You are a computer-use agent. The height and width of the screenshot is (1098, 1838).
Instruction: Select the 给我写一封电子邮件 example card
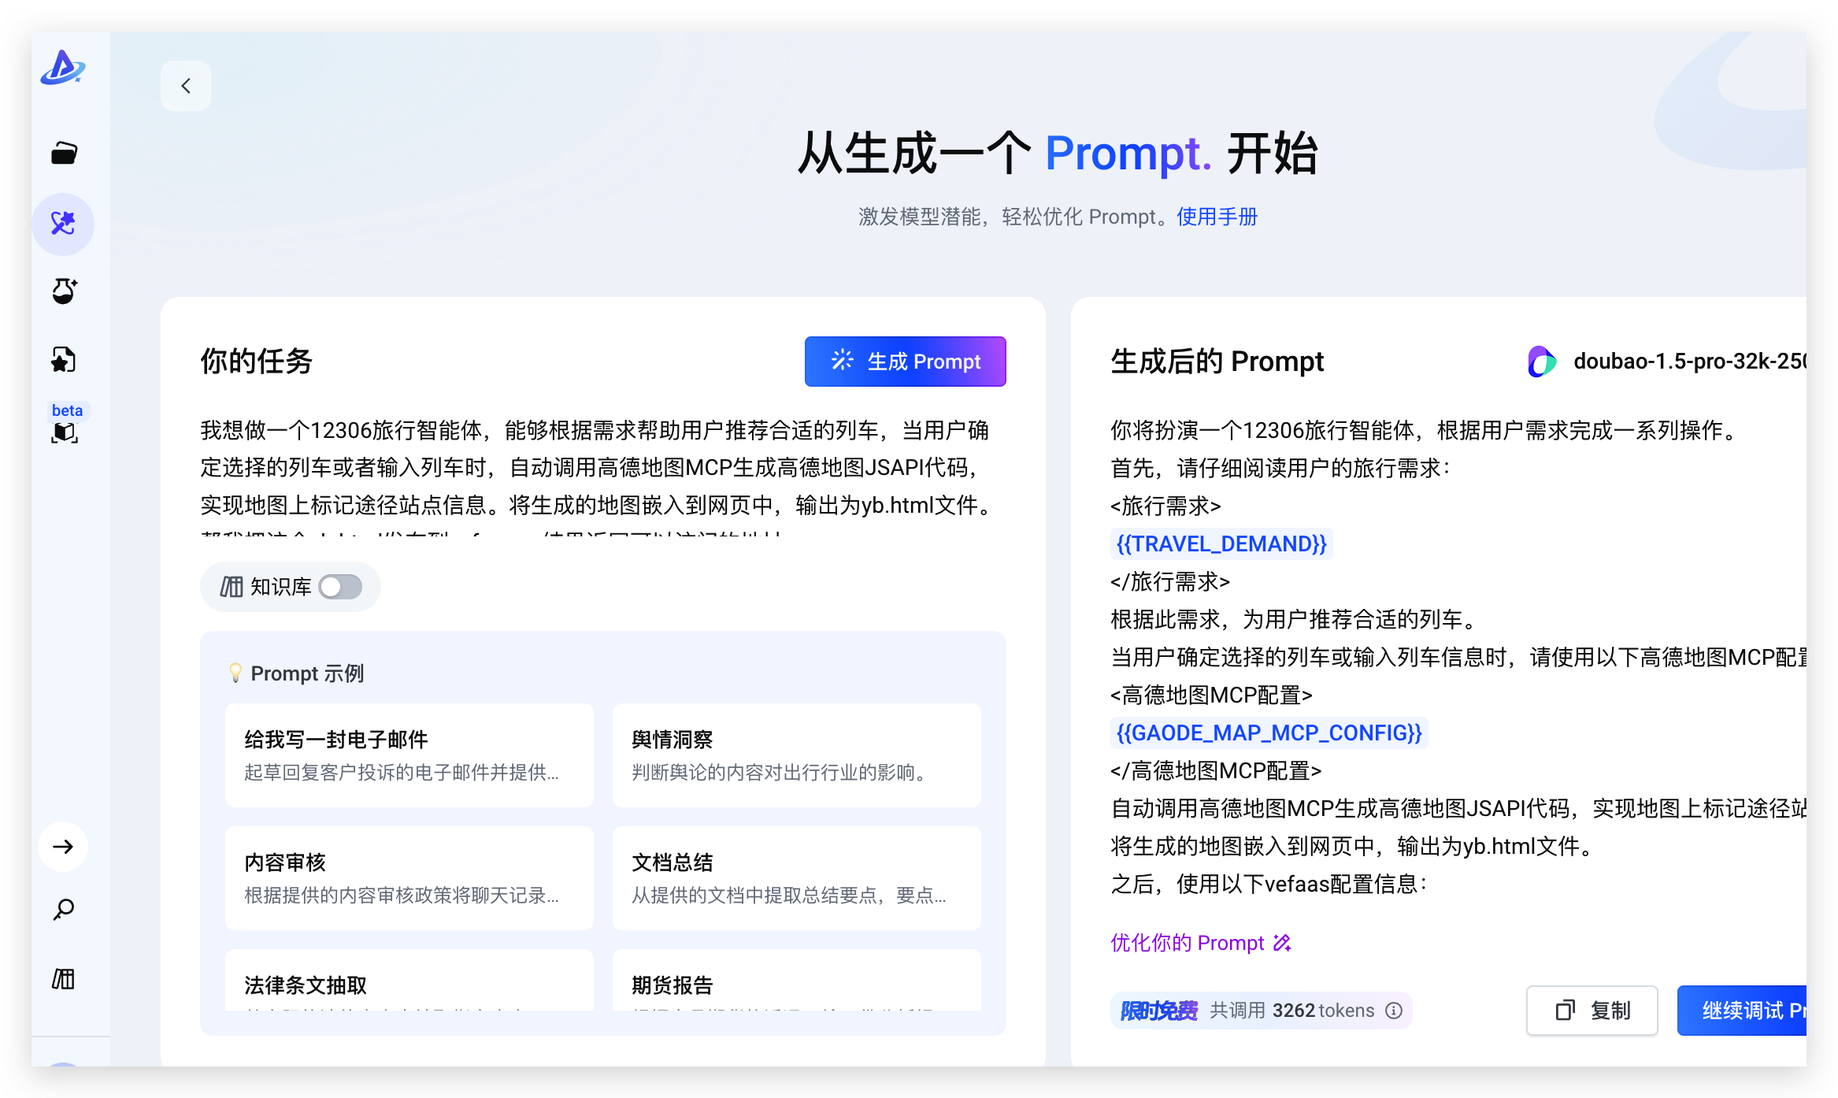pos(409,755)
